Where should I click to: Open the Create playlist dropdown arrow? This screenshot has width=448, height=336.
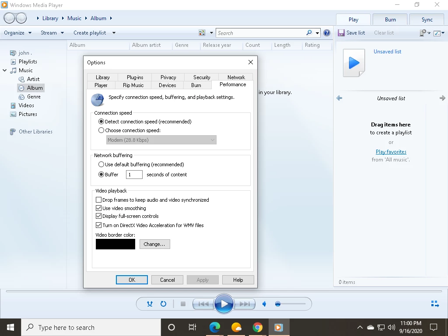pyautogui.click(x=114, y=33)
